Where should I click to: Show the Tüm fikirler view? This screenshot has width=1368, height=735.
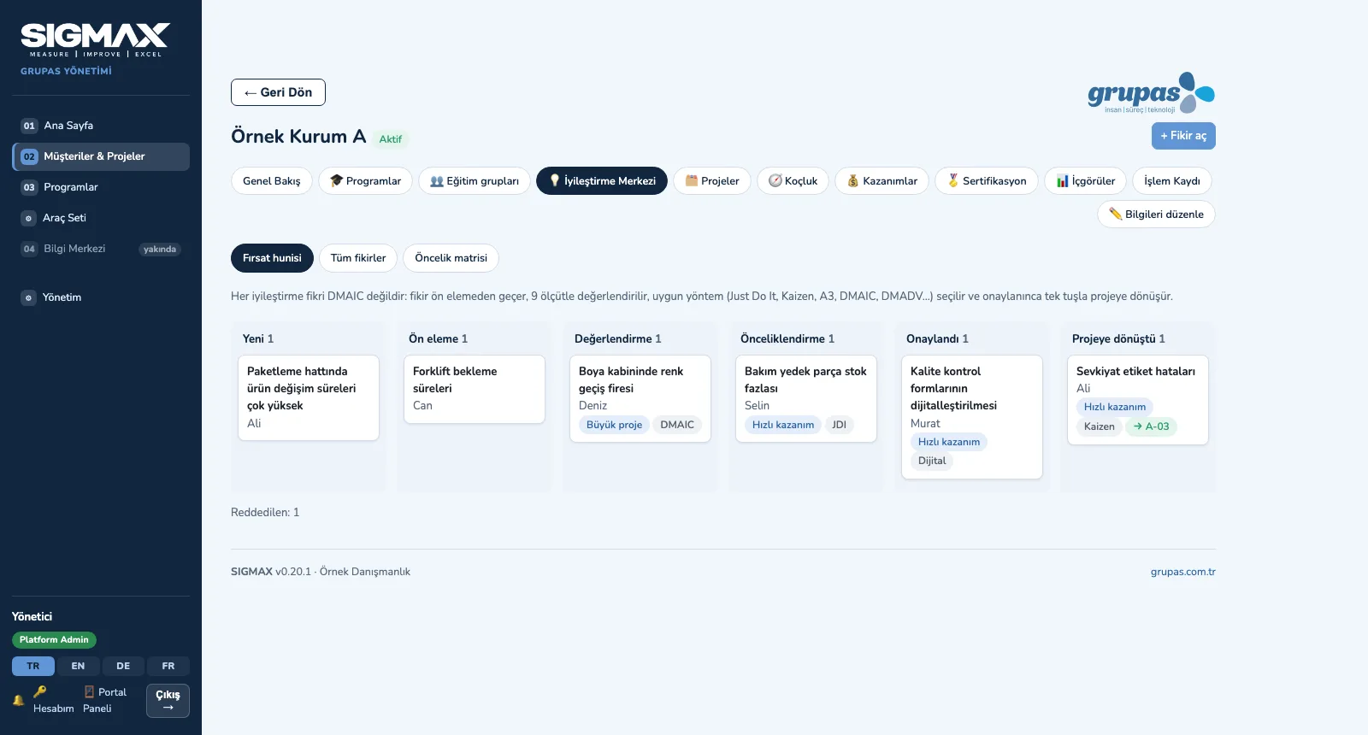[x=358, y=258]
